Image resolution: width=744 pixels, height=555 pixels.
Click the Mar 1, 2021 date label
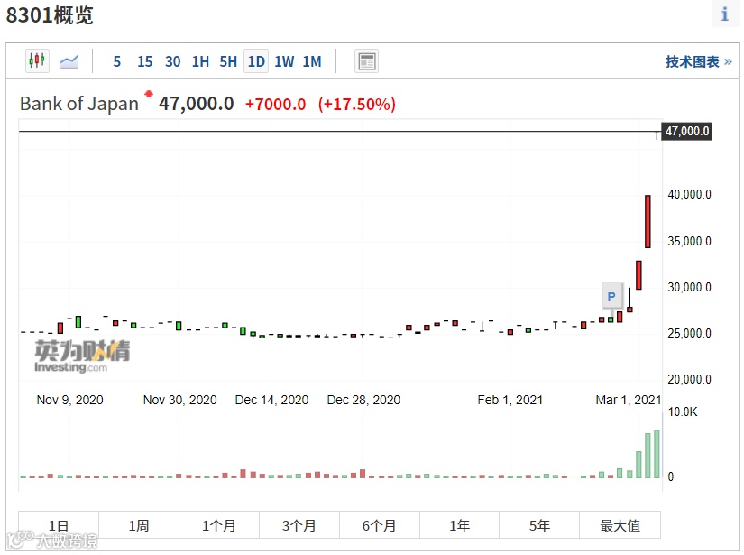click(x=629, y=400)
